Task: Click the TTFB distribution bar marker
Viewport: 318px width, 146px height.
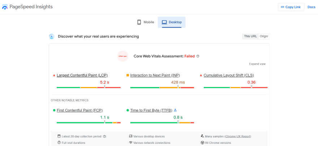Action: tap(178, 122)
